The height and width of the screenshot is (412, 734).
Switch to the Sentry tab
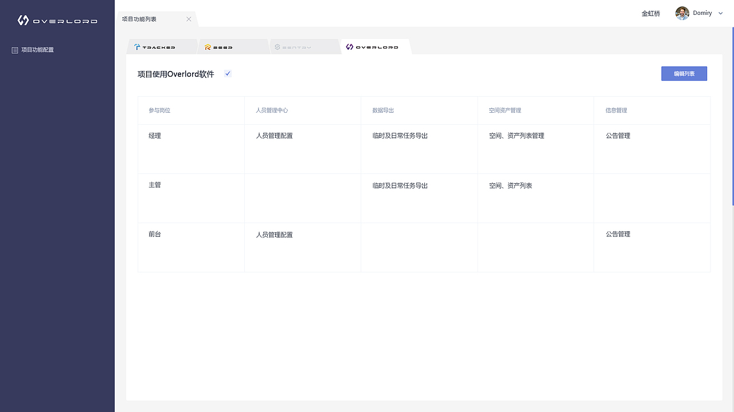pos(304,46)
